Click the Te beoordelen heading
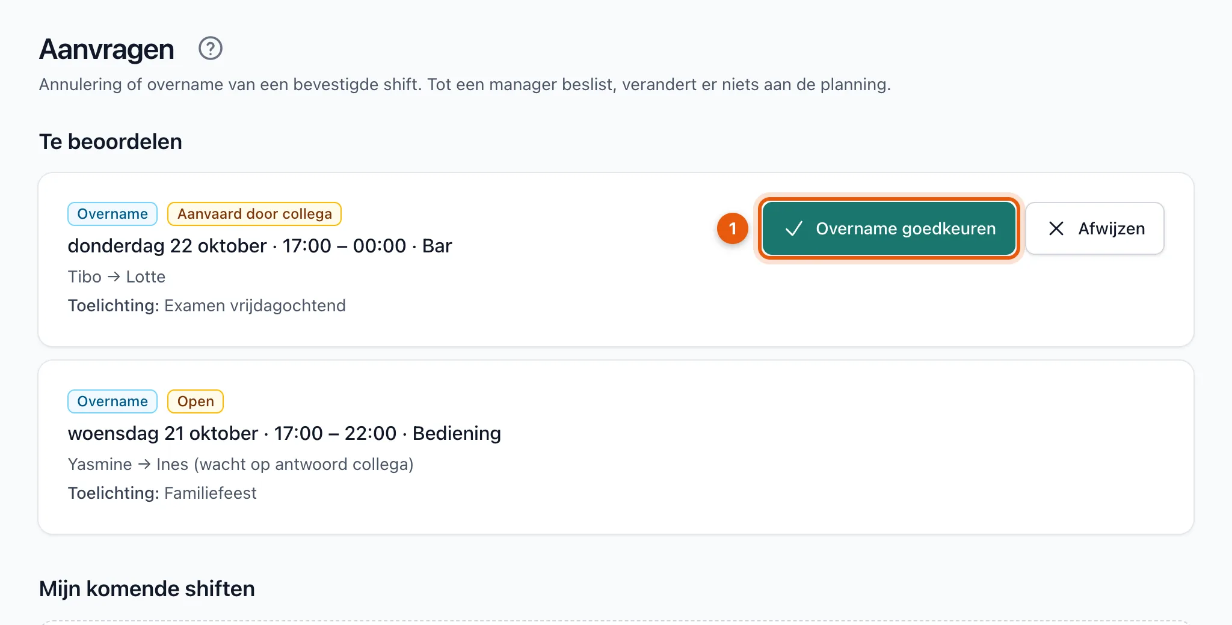 (111, 142)
